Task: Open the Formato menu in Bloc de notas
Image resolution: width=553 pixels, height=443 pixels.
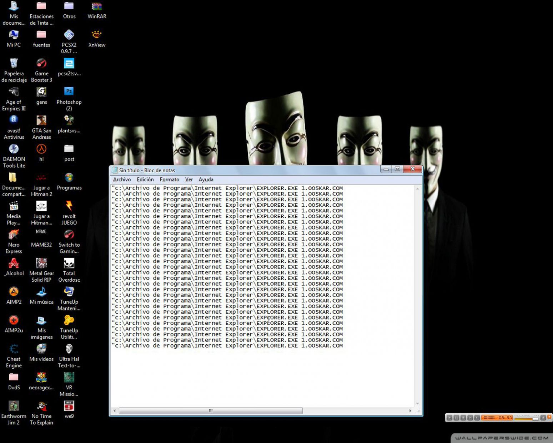Action: [x=169, y=179]
